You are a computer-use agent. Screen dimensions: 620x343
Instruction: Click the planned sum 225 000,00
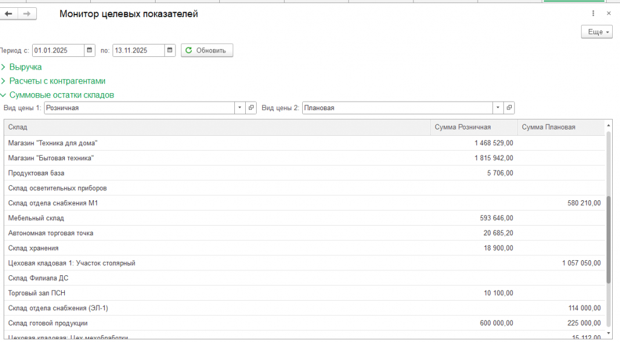584,323
